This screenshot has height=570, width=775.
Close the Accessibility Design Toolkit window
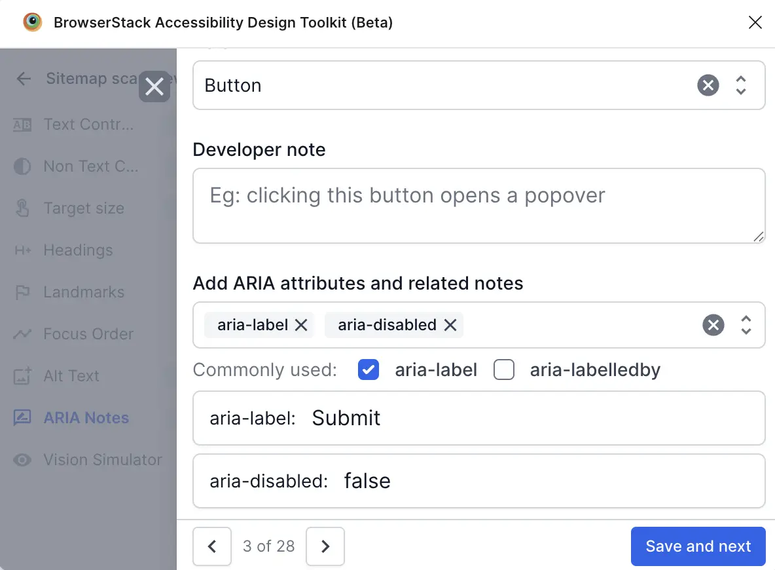(x=755, y=22)
